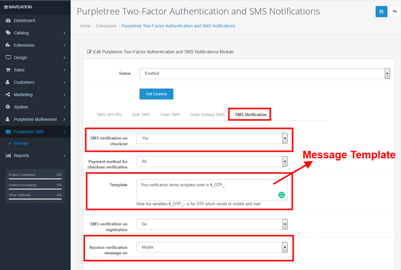
Task: Click the Design monitor icon
Action: point(8,57)
